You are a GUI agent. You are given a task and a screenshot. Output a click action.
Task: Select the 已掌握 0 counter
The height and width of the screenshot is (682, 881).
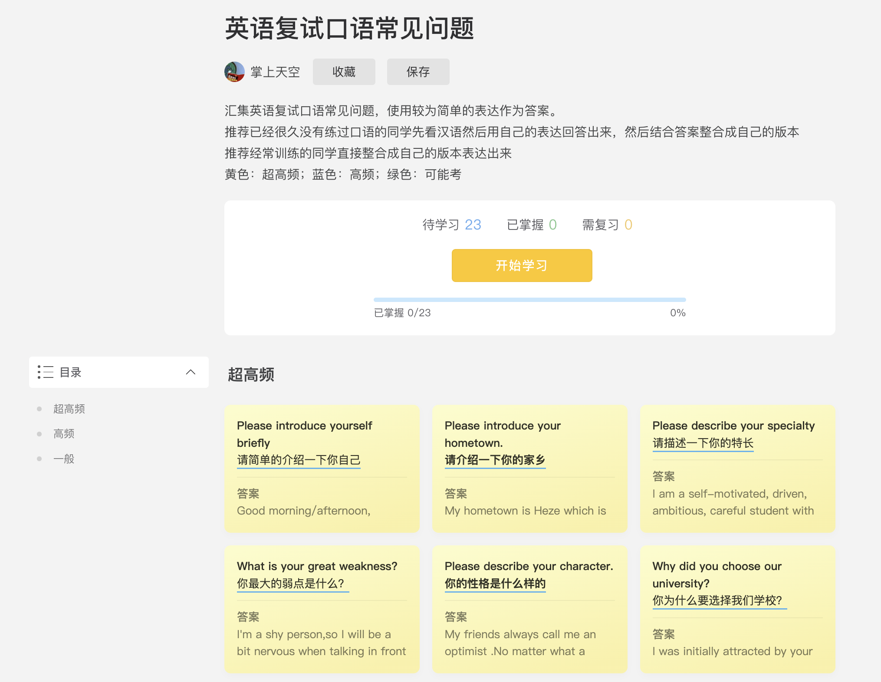tap(532, 225)
